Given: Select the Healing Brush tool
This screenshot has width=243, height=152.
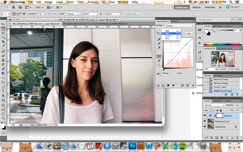Looking at the screenshot, I should [3, 51].
